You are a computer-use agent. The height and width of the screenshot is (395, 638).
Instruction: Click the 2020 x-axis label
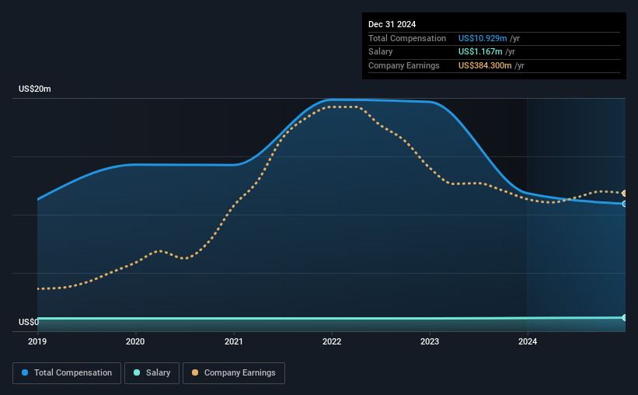tap(135, 341)
